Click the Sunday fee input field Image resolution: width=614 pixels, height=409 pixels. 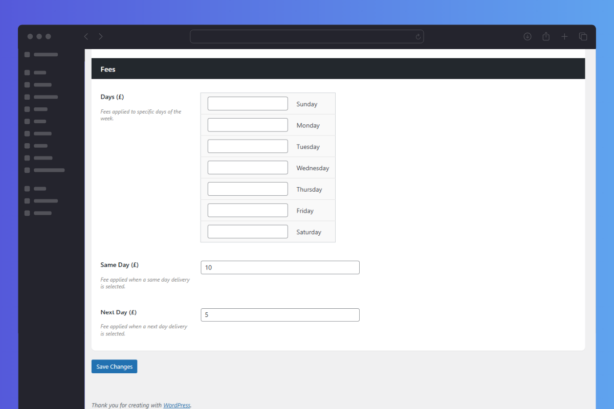(248, 103)
